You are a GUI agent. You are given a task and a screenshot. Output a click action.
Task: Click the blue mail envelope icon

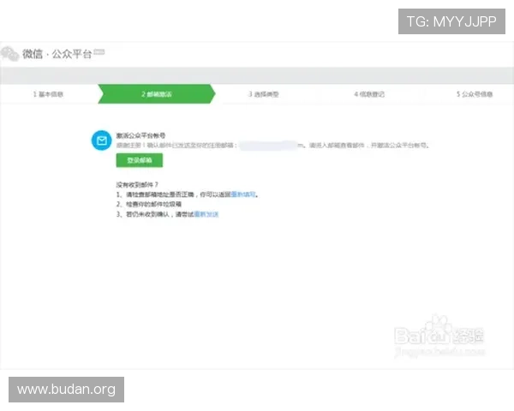(102, 140)
